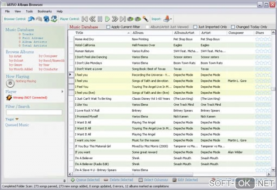Open the Import dropdown arrow

point(171,19)
